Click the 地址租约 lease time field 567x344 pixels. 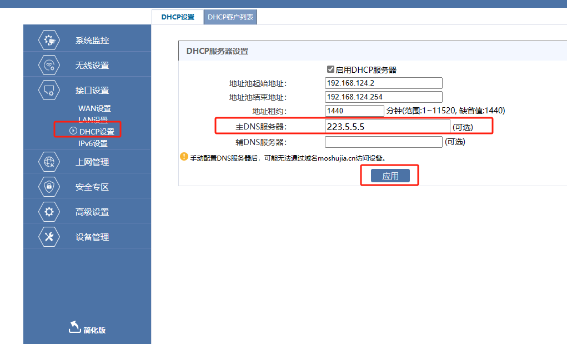(x=354, y=111)
